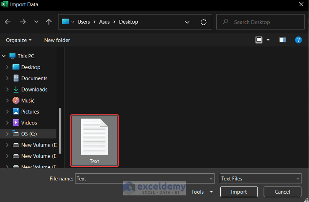
Task: Open Music in the sidebar
Action: [x=28, y=101]
